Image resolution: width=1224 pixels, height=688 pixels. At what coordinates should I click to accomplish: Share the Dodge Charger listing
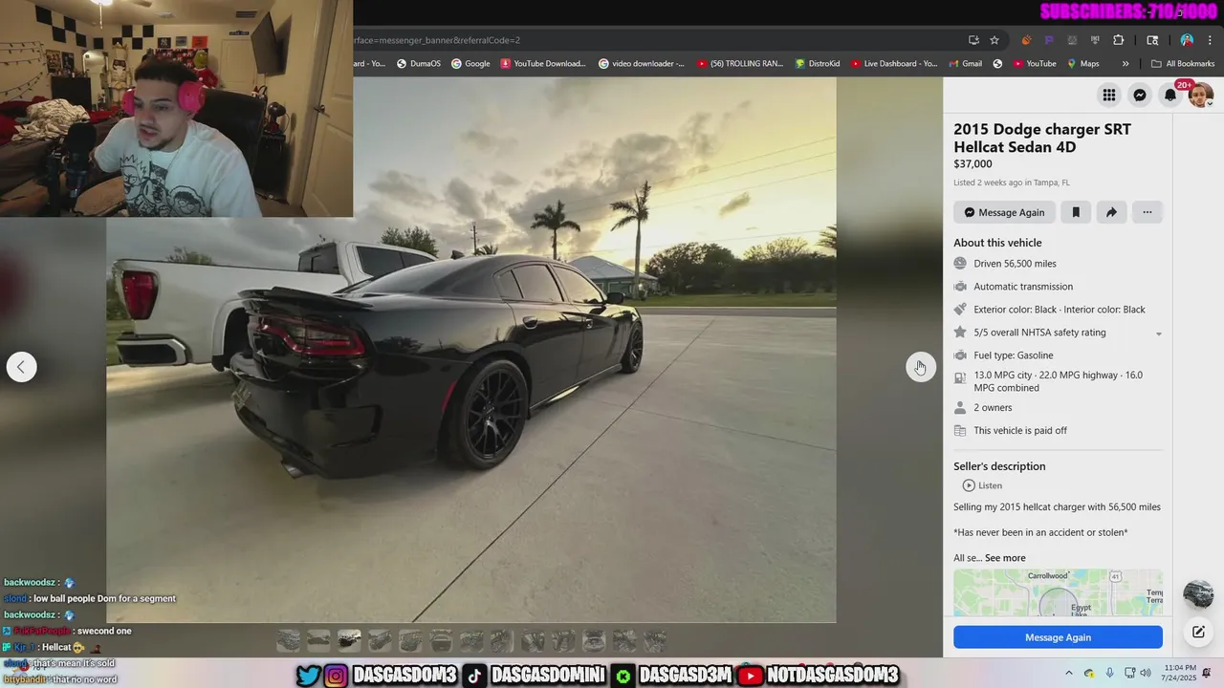point(1111,212)
